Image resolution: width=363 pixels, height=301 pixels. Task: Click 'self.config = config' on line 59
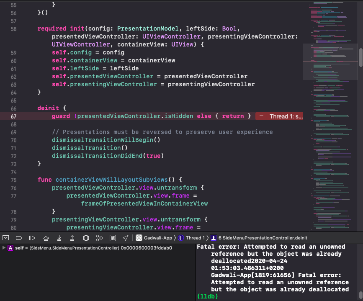tap(88, 52)
